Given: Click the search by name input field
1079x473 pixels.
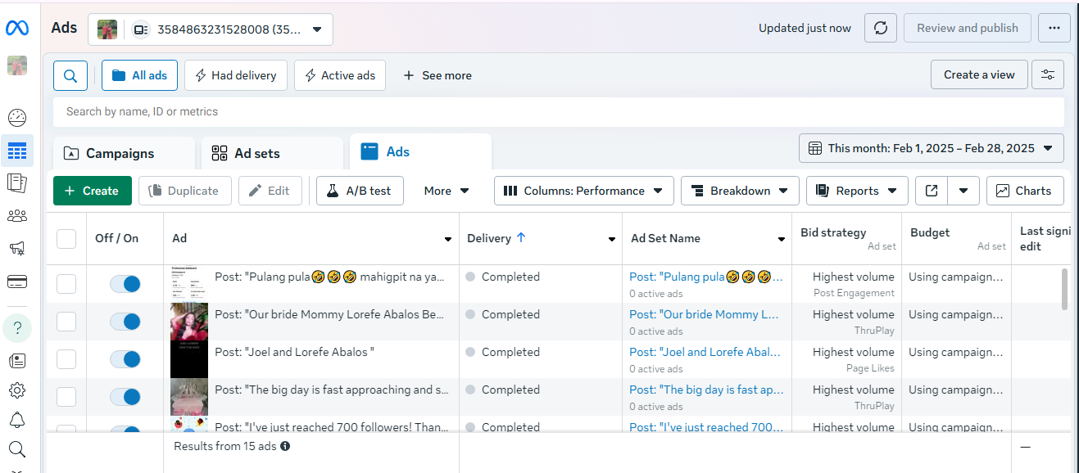Looking at the screenshot, I should click(557, 111).
